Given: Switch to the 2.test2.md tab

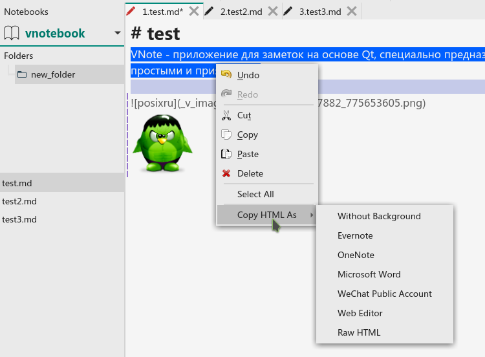Looking at the screenshot, I should coord(241,12).
